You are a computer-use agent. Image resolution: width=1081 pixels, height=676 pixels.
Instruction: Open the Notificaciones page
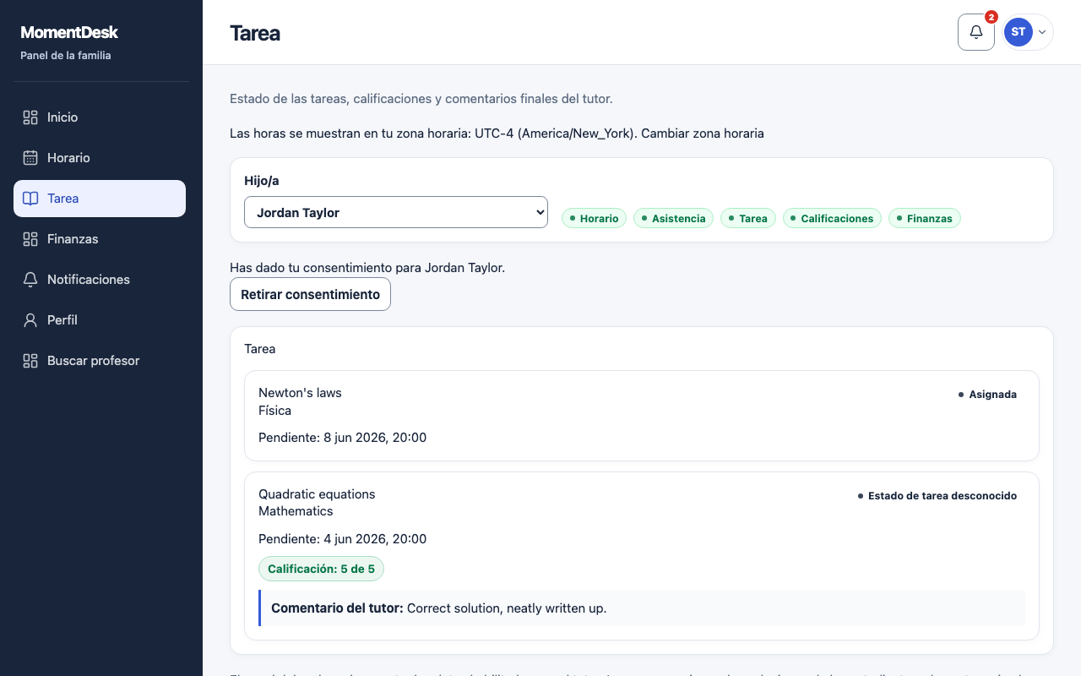100,280
